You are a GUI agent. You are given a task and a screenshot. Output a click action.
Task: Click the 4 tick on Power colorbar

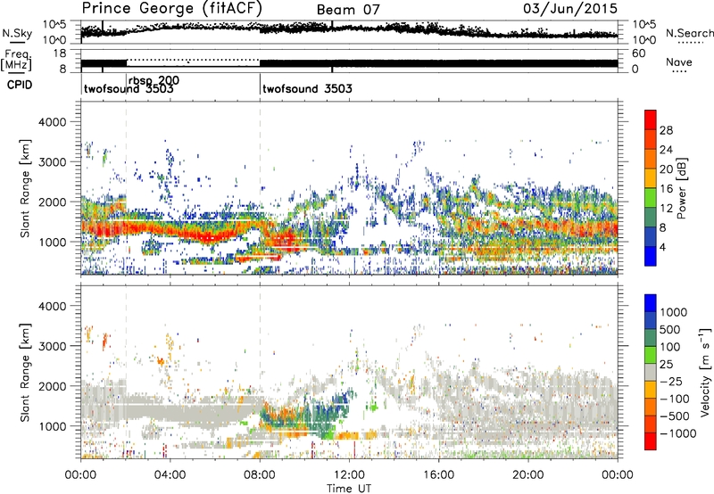click(x=662, y=247)
